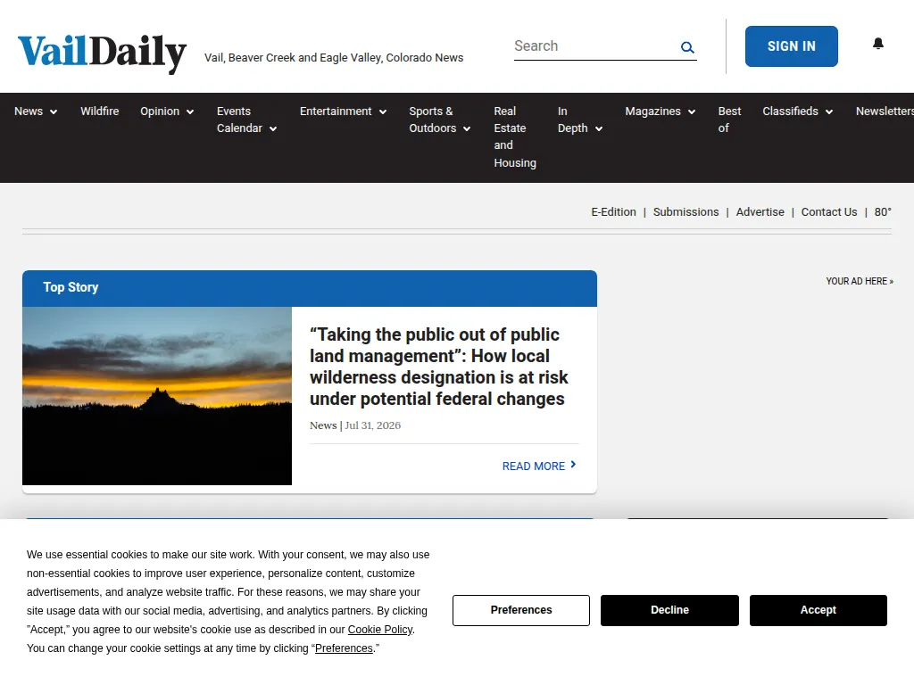The width and height of the screenshot is (914, 685).
Task: Open the sunset mountain story thumbnail
Action: (157, 395)
